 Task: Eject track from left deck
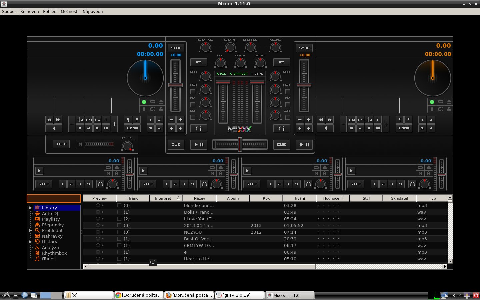tap(161, 102)
